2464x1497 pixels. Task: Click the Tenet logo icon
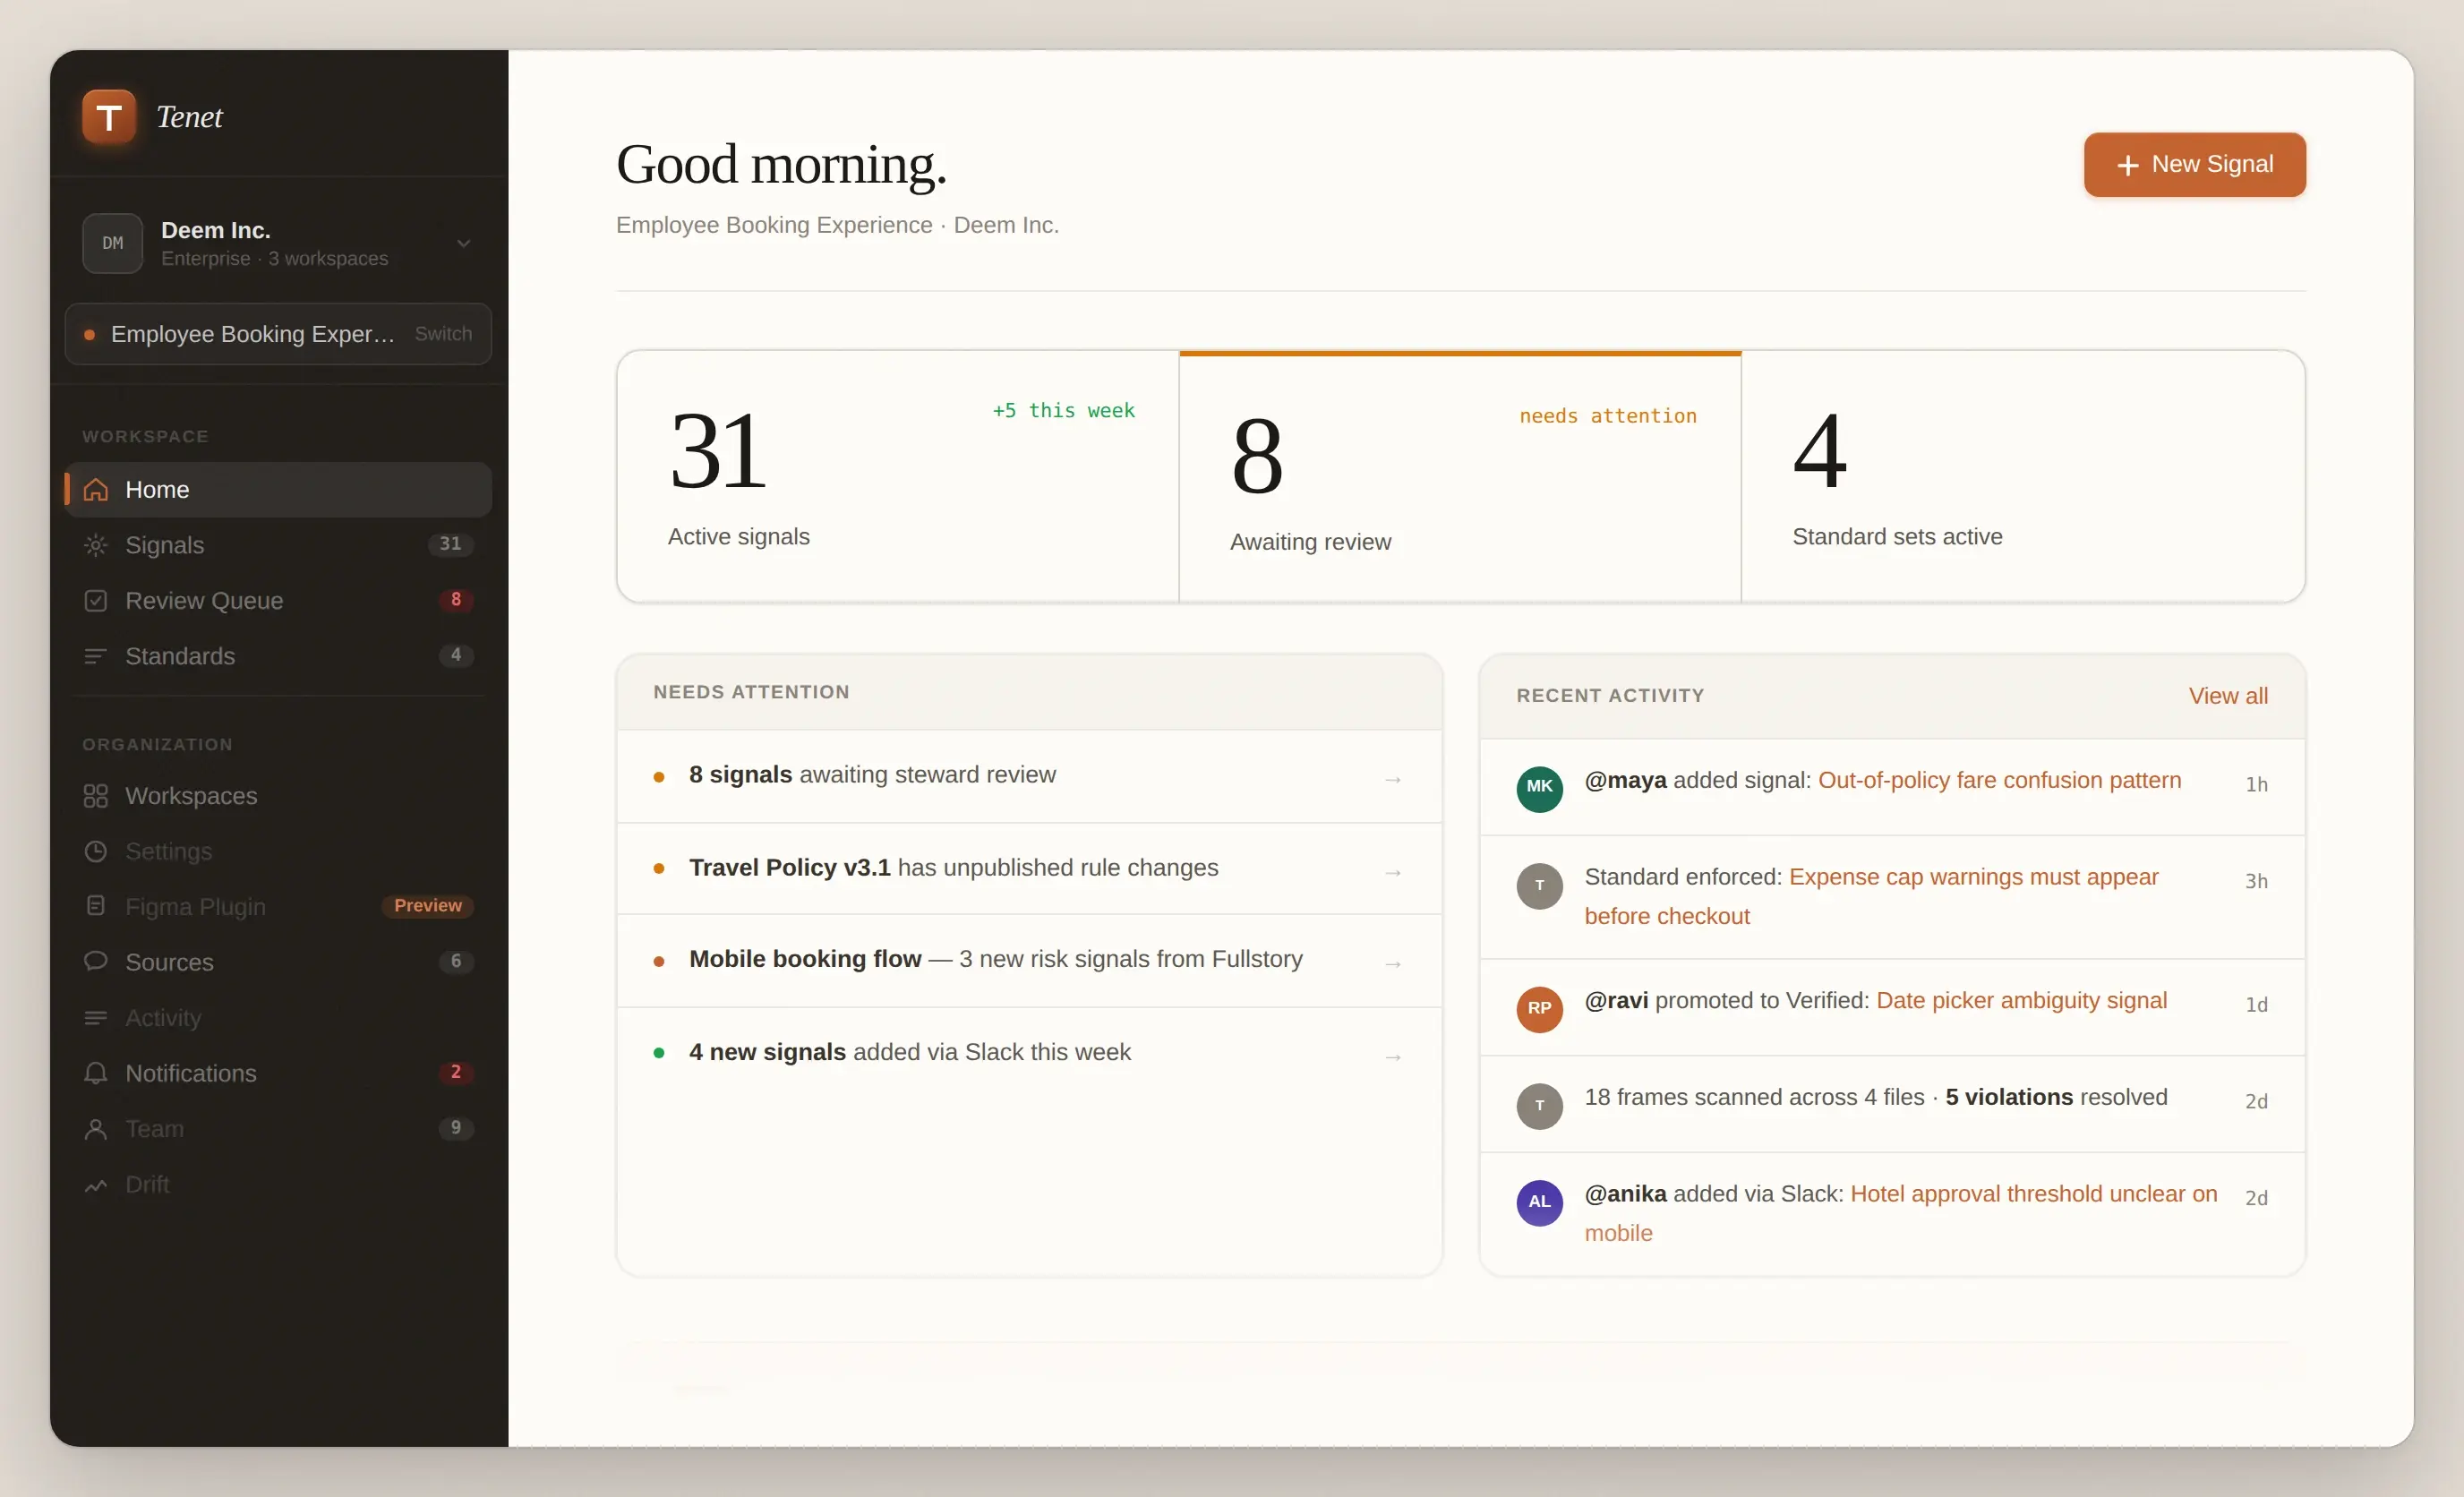pyautogui.click(x=108, y=117)
